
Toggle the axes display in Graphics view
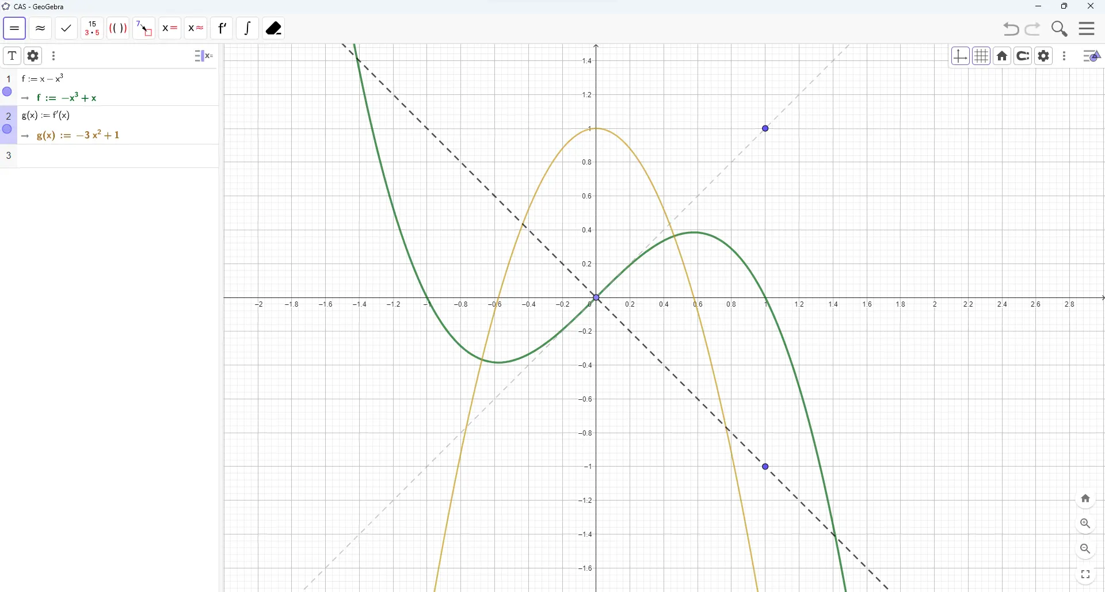click(961, 56)
